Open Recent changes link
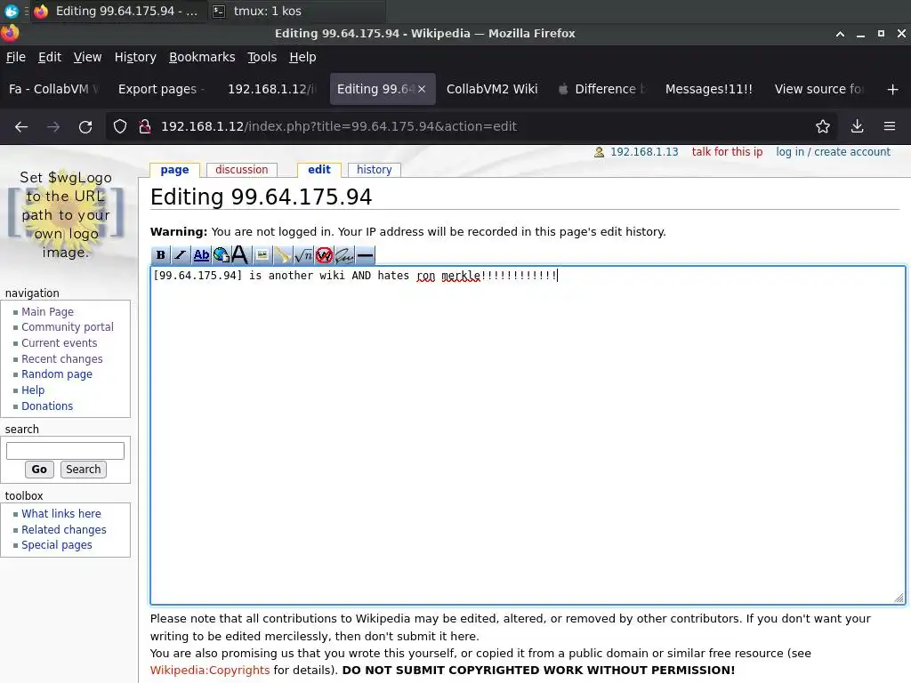 point(62,359)
